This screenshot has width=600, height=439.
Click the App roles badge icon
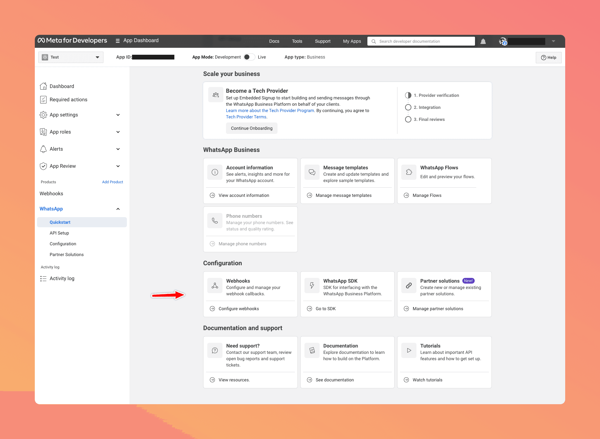tap(43, 132)
